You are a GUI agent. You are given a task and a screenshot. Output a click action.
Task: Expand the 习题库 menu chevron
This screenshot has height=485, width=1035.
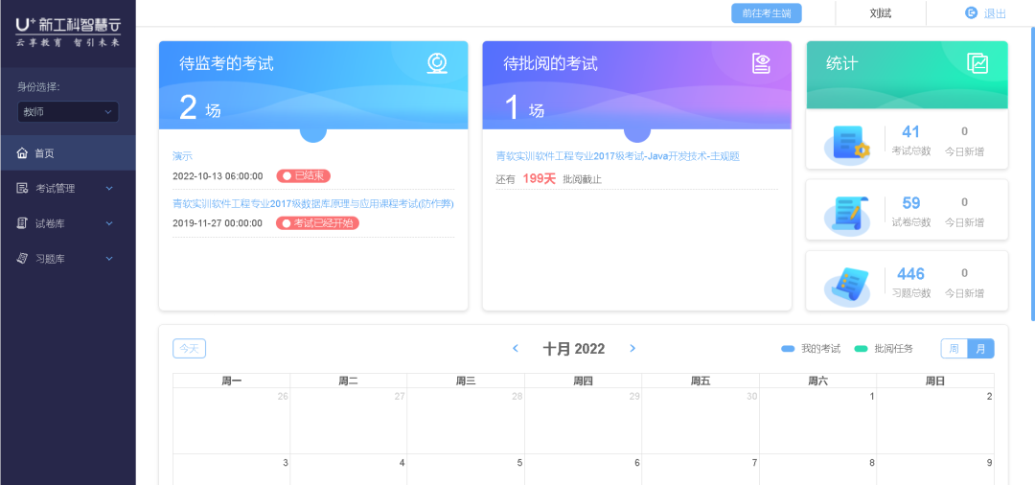[x=109, y=260]
